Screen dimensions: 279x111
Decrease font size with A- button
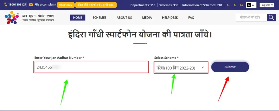click(x=228, y=5)
